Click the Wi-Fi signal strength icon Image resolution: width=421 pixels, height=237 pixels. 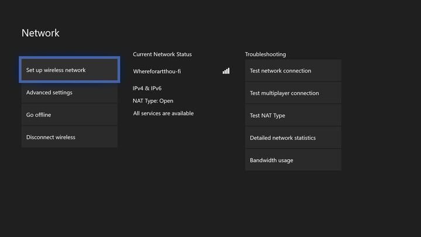pos(226,71)
